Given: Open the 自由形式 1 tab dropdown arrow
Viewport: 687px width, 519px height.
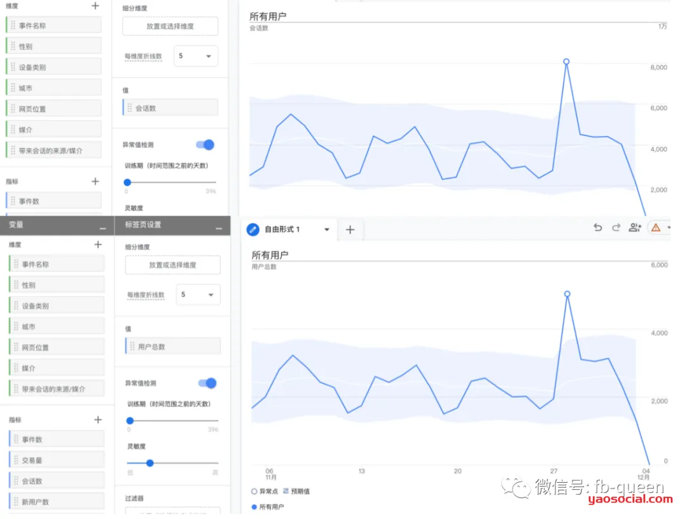Looking at the screenshot, I should [x=326, y=230].
